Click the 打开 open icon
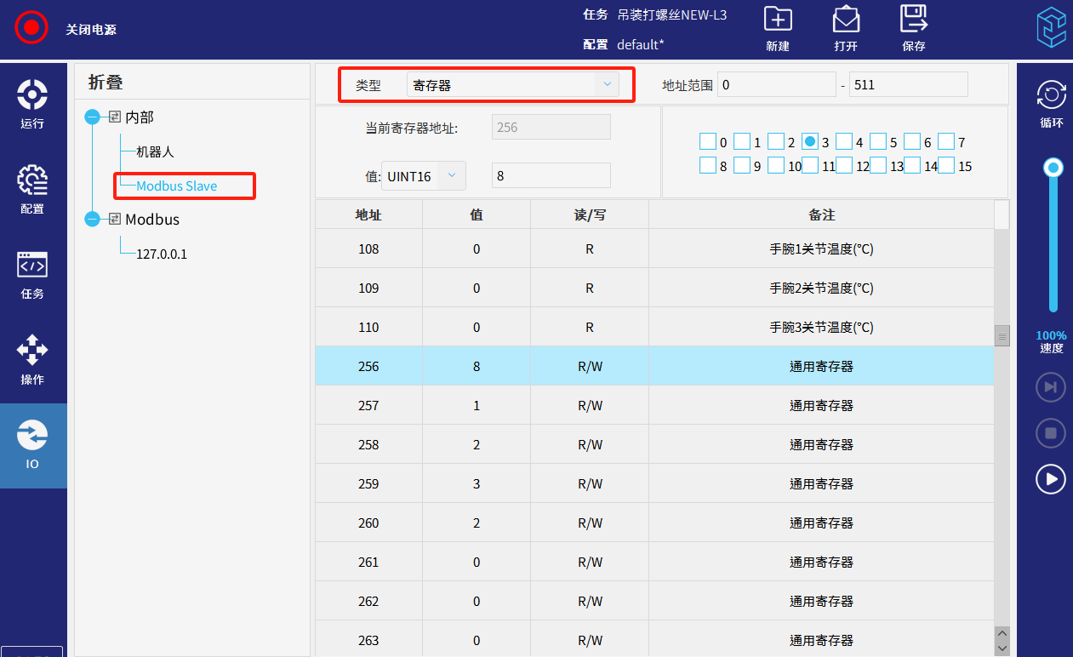 845,20
